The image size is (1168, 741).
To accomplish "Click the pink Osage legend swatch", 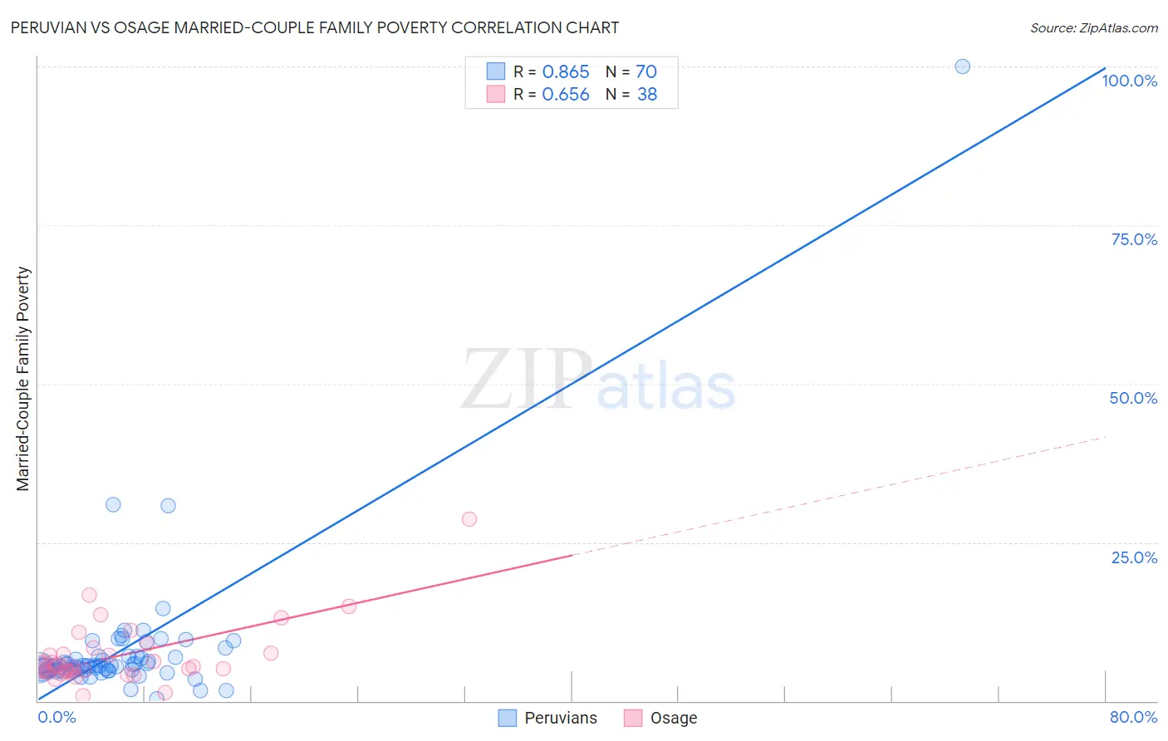I will pos(633,718).
